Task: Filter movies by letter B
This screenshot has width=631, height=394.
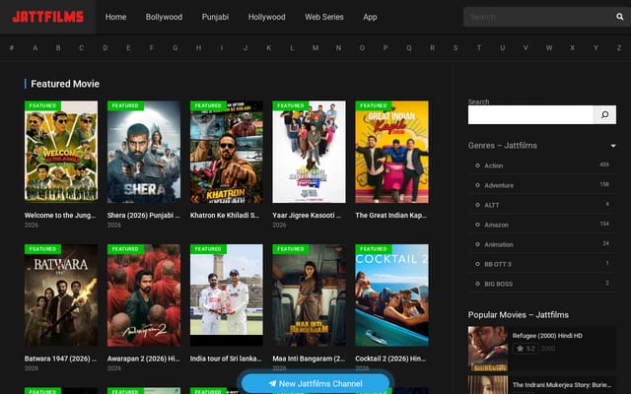Action: pyautogui.click(x=58, y=48)
